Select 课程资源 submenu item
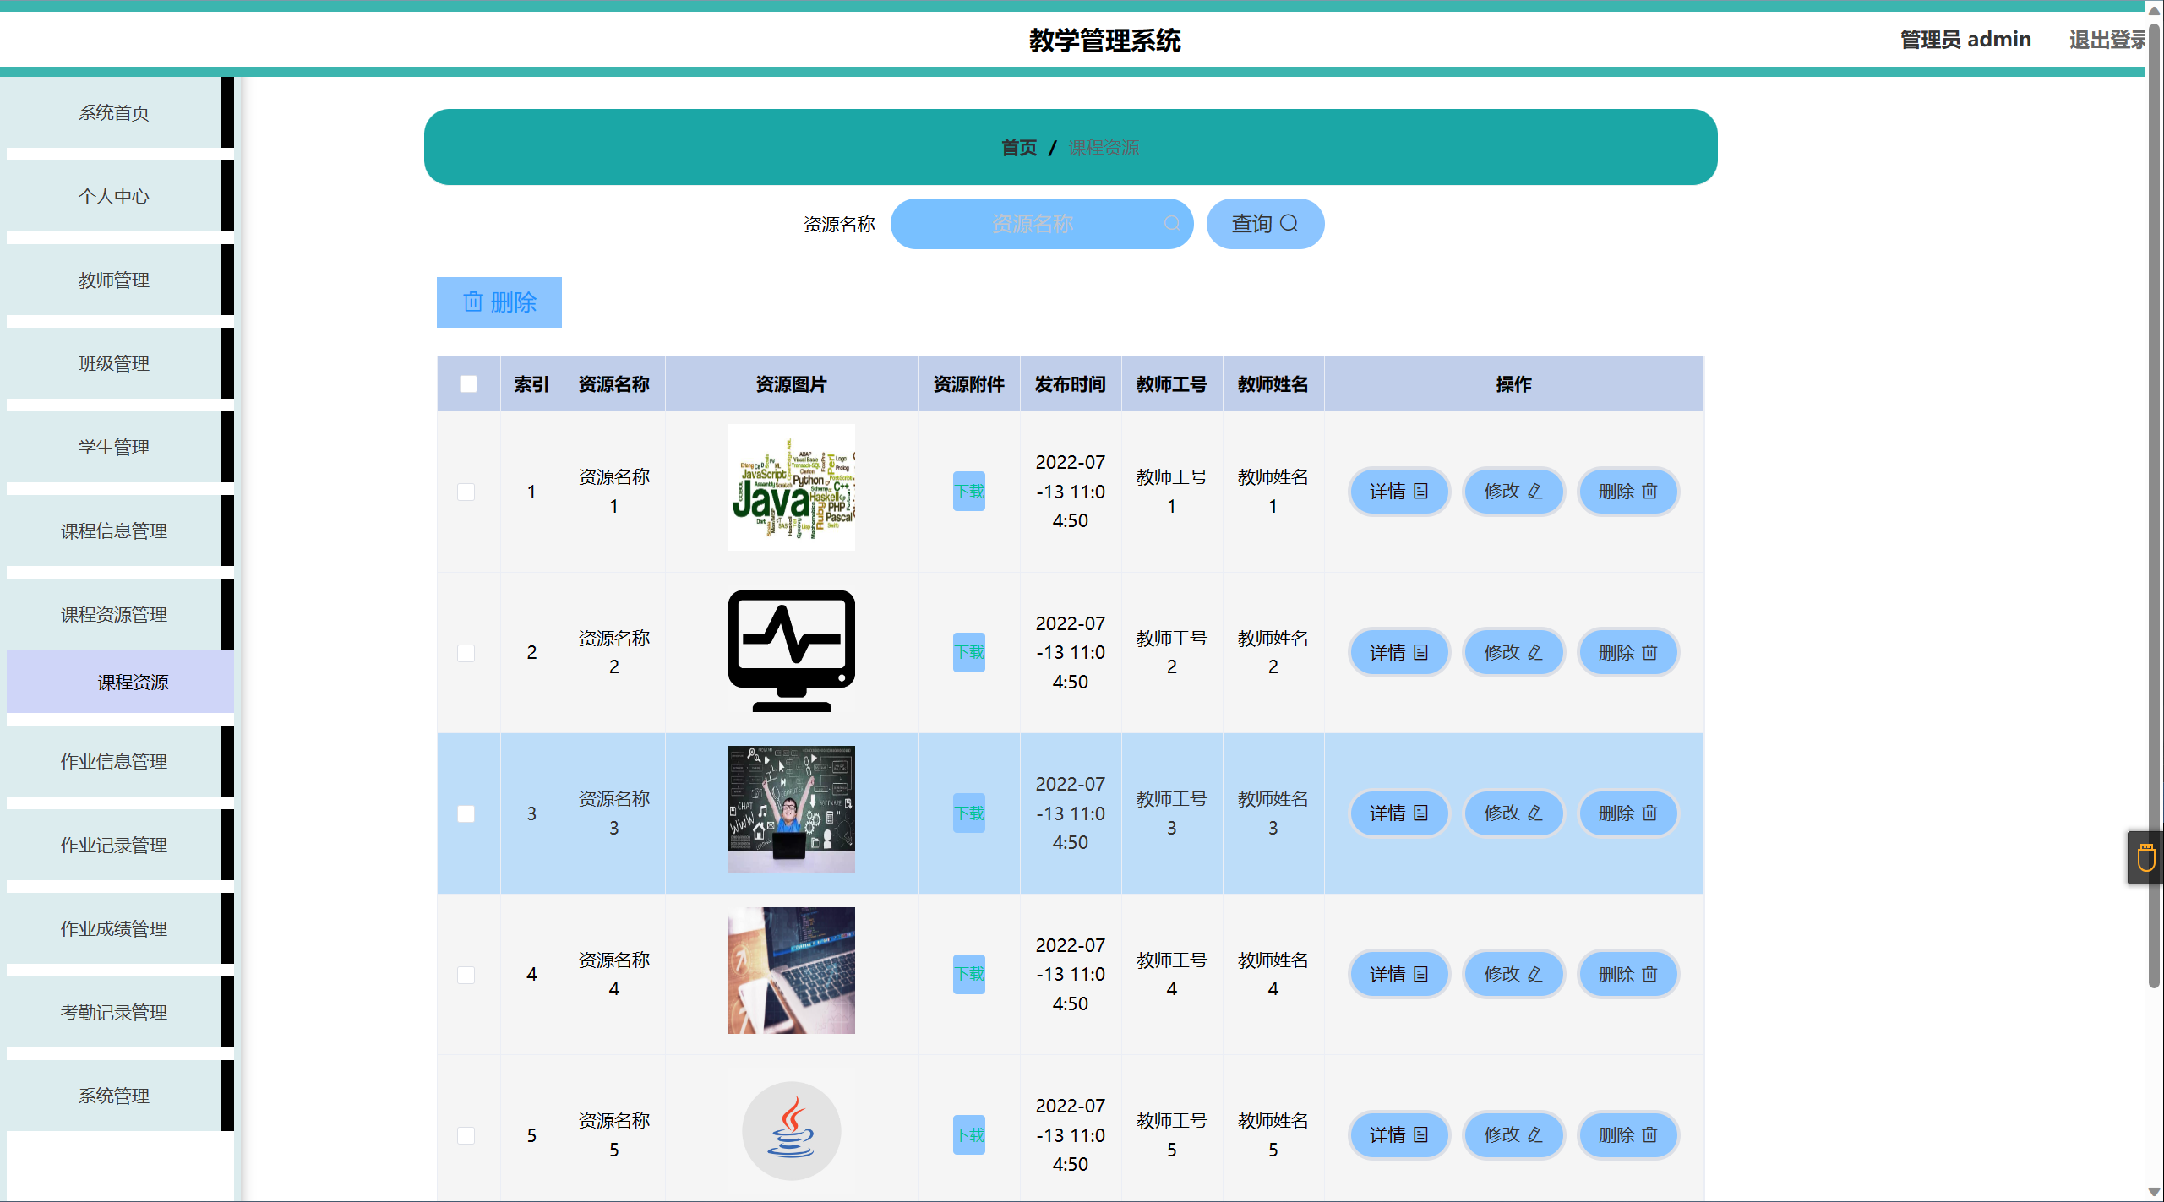Screen dimensions: 2164x1202 pos(133,682)
